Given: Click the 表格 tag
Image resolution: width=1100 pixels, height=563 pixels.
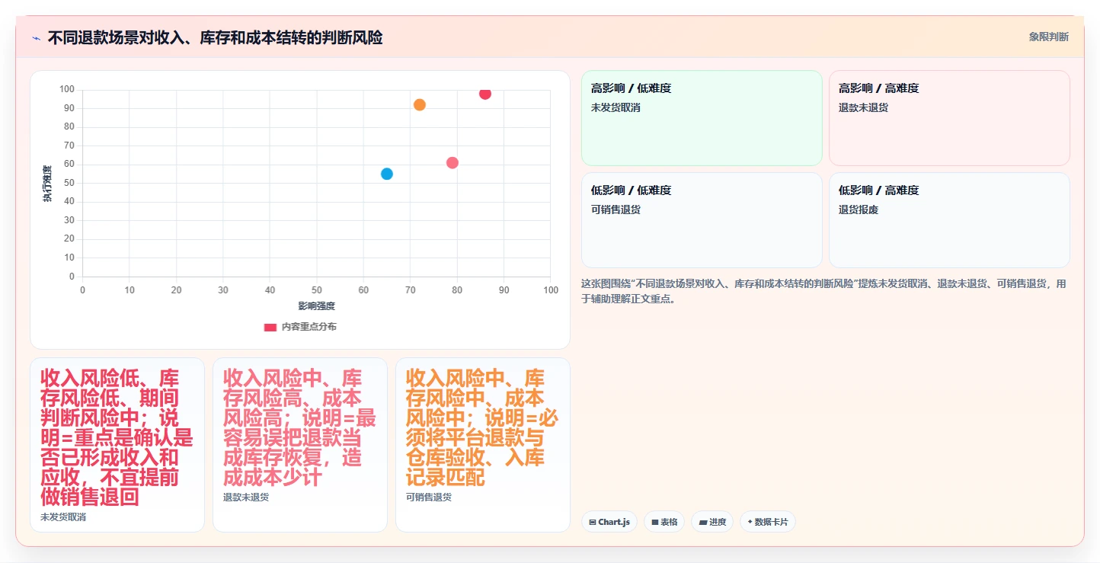Looking at the screenshot, I should [x=664, y=522].
